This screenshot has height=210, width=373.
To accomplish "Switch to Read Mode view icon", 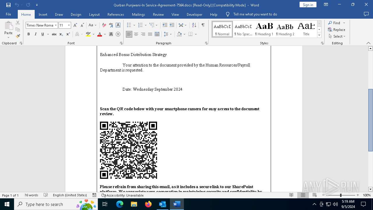I will pyautogui.click(x=291, y=195).
